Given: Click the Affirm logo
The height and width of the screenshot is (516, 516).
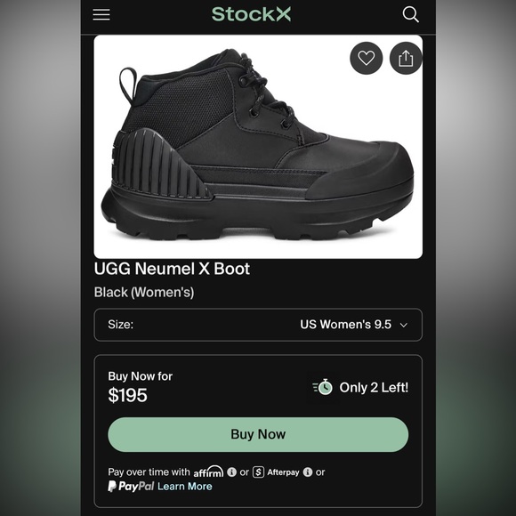Looking at the screenshot, I should pos(208,472).
